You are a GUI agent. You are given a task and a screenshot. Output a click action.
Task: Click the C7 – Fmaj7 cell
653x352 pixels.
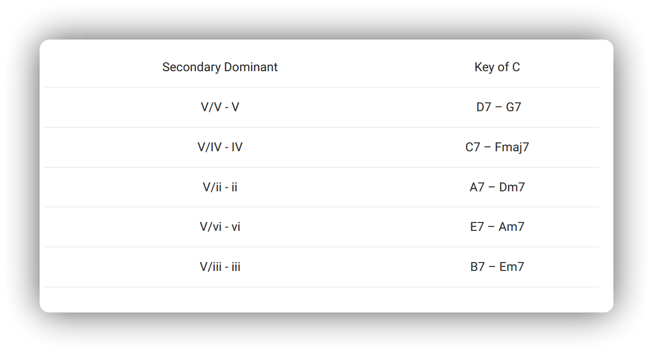pyautogui.click(x=497, y=147)
